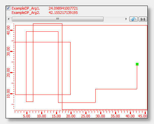Click the 30.00 tick on horizontal axis
This screenshot has height=124, width=154.
point(101,113)
